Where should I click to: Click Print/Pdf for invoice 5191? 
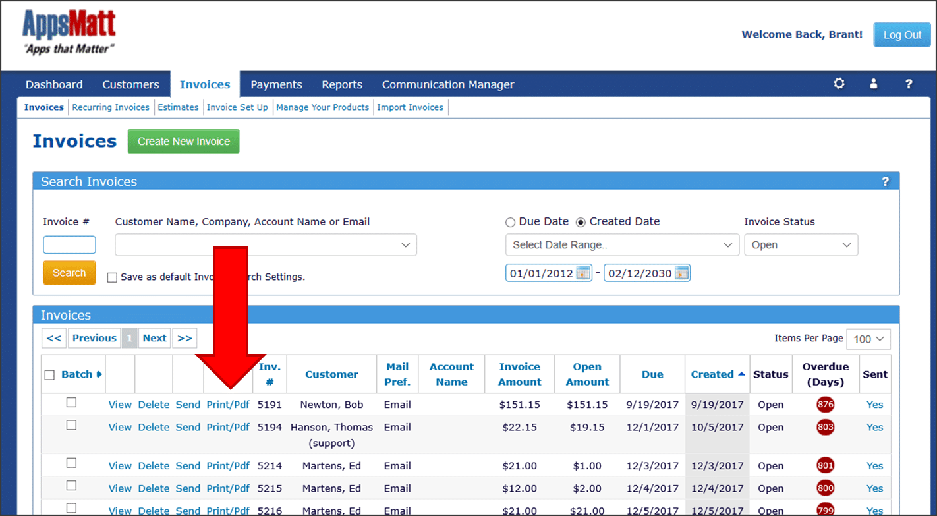228,405
